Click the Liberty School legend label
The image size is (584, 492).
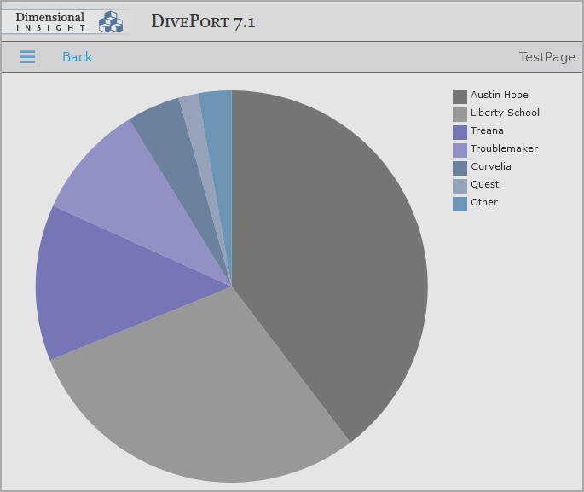505,113
